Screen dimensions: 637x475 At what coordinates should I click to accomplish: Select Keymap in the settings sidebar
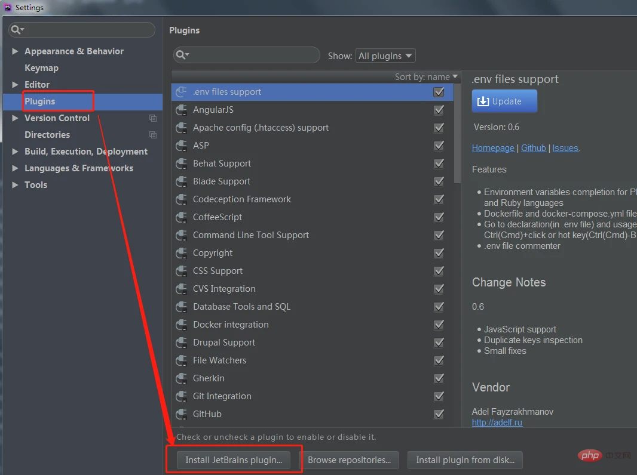coord(41,68)
